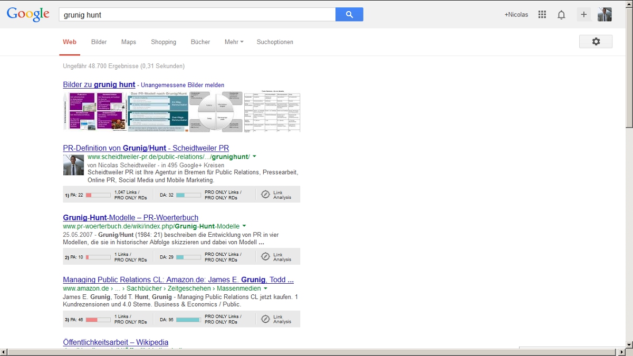Click the vertical scrollbar up arrow
633x356 pixels.
[629, 4]
